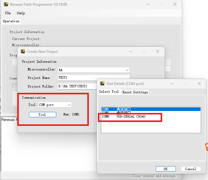The image size is (208, 180).
Task: Minimize the Create New Project window
Action: (x=130, y=51)
